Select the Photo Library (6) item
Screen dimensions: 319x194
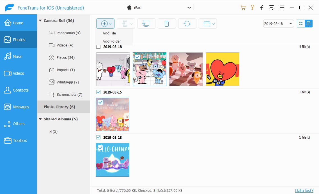coord(63,107)
